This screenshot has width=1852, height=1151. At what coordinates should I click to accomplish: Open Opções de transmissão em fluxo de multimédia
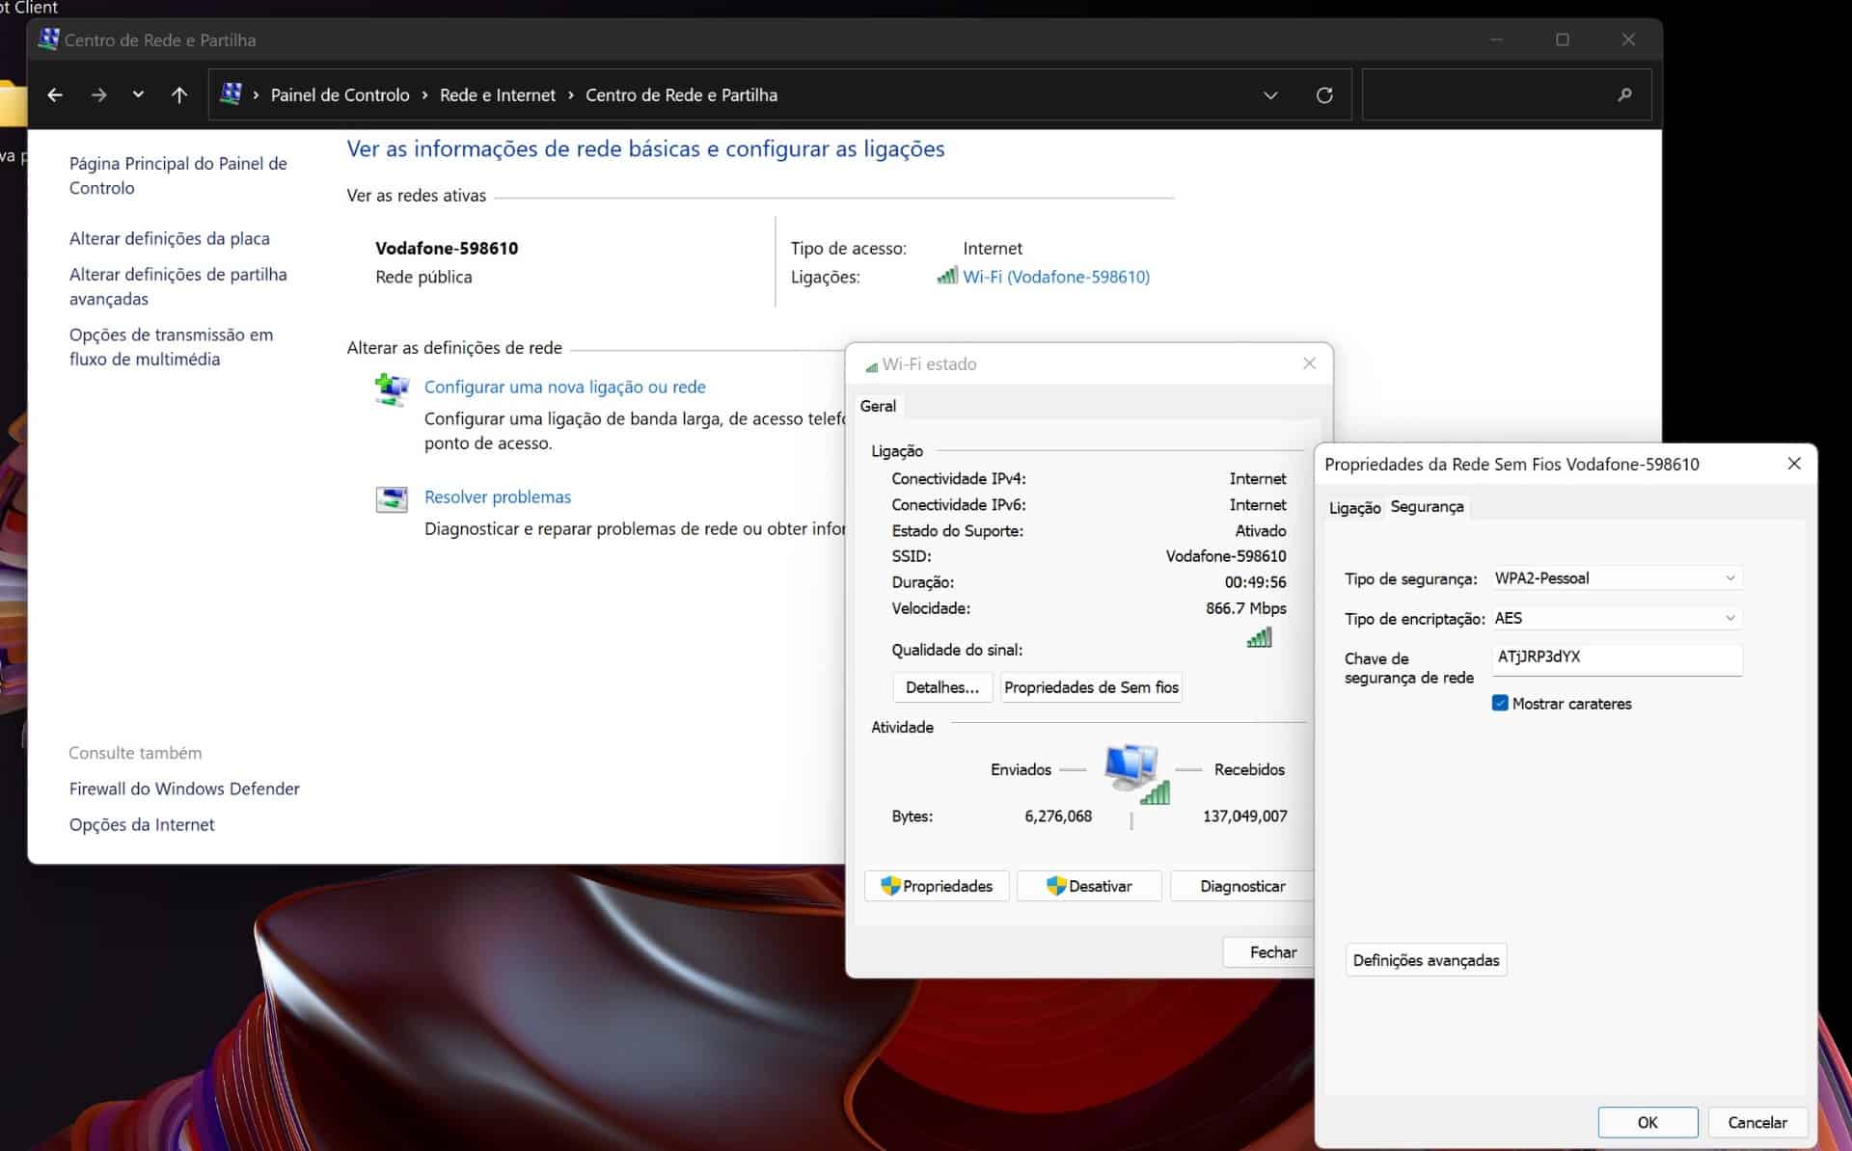(171, 346)
